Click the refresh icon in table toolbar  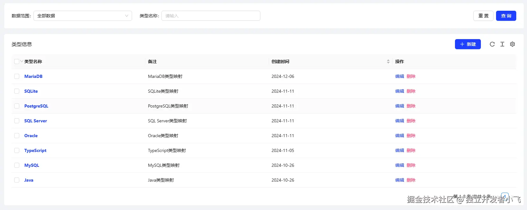pyautogui.click(x=492, y=44)
